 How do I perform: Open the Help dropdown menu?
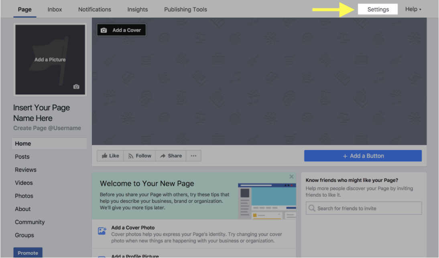pyautogui.click(x=413, y=9)
